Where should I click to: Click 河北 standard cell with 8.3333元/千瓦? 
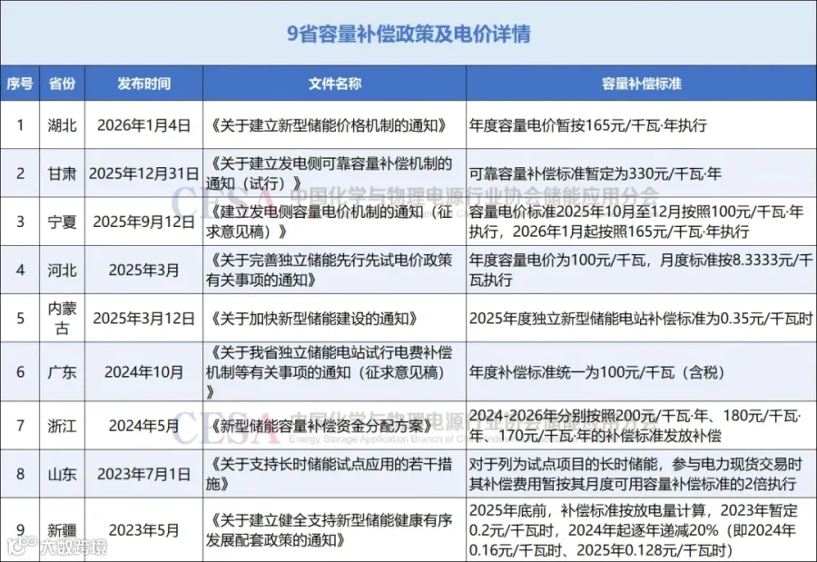pos(642,270)
